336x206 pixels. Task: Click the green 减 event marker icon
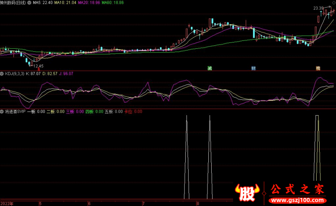[209, 68]
